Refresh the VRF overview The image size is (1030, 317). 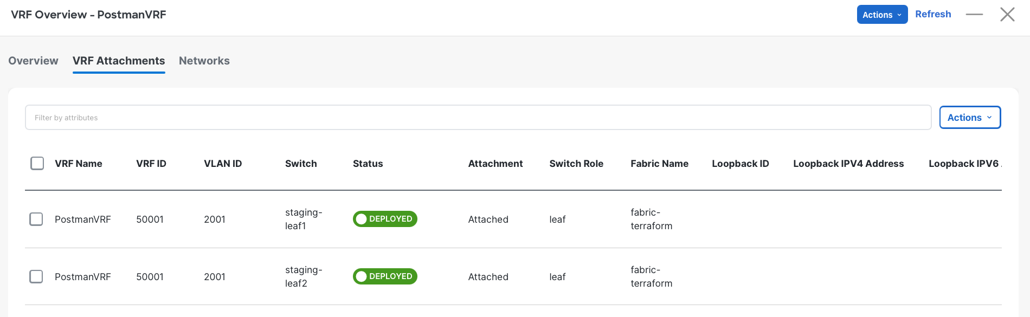pyautogui.click(x=933, y=14)
